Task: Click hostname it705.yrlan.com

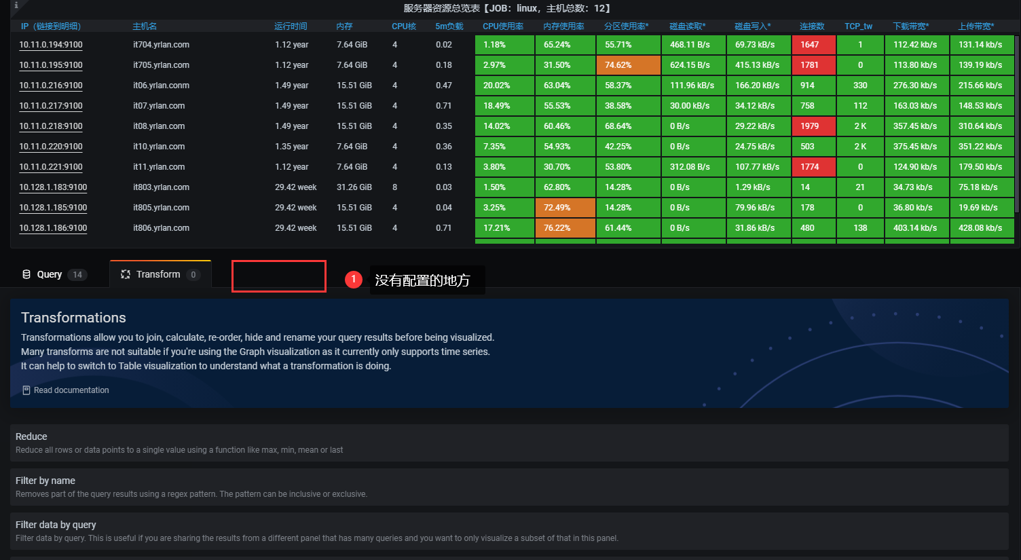Action: click(161, 65)
